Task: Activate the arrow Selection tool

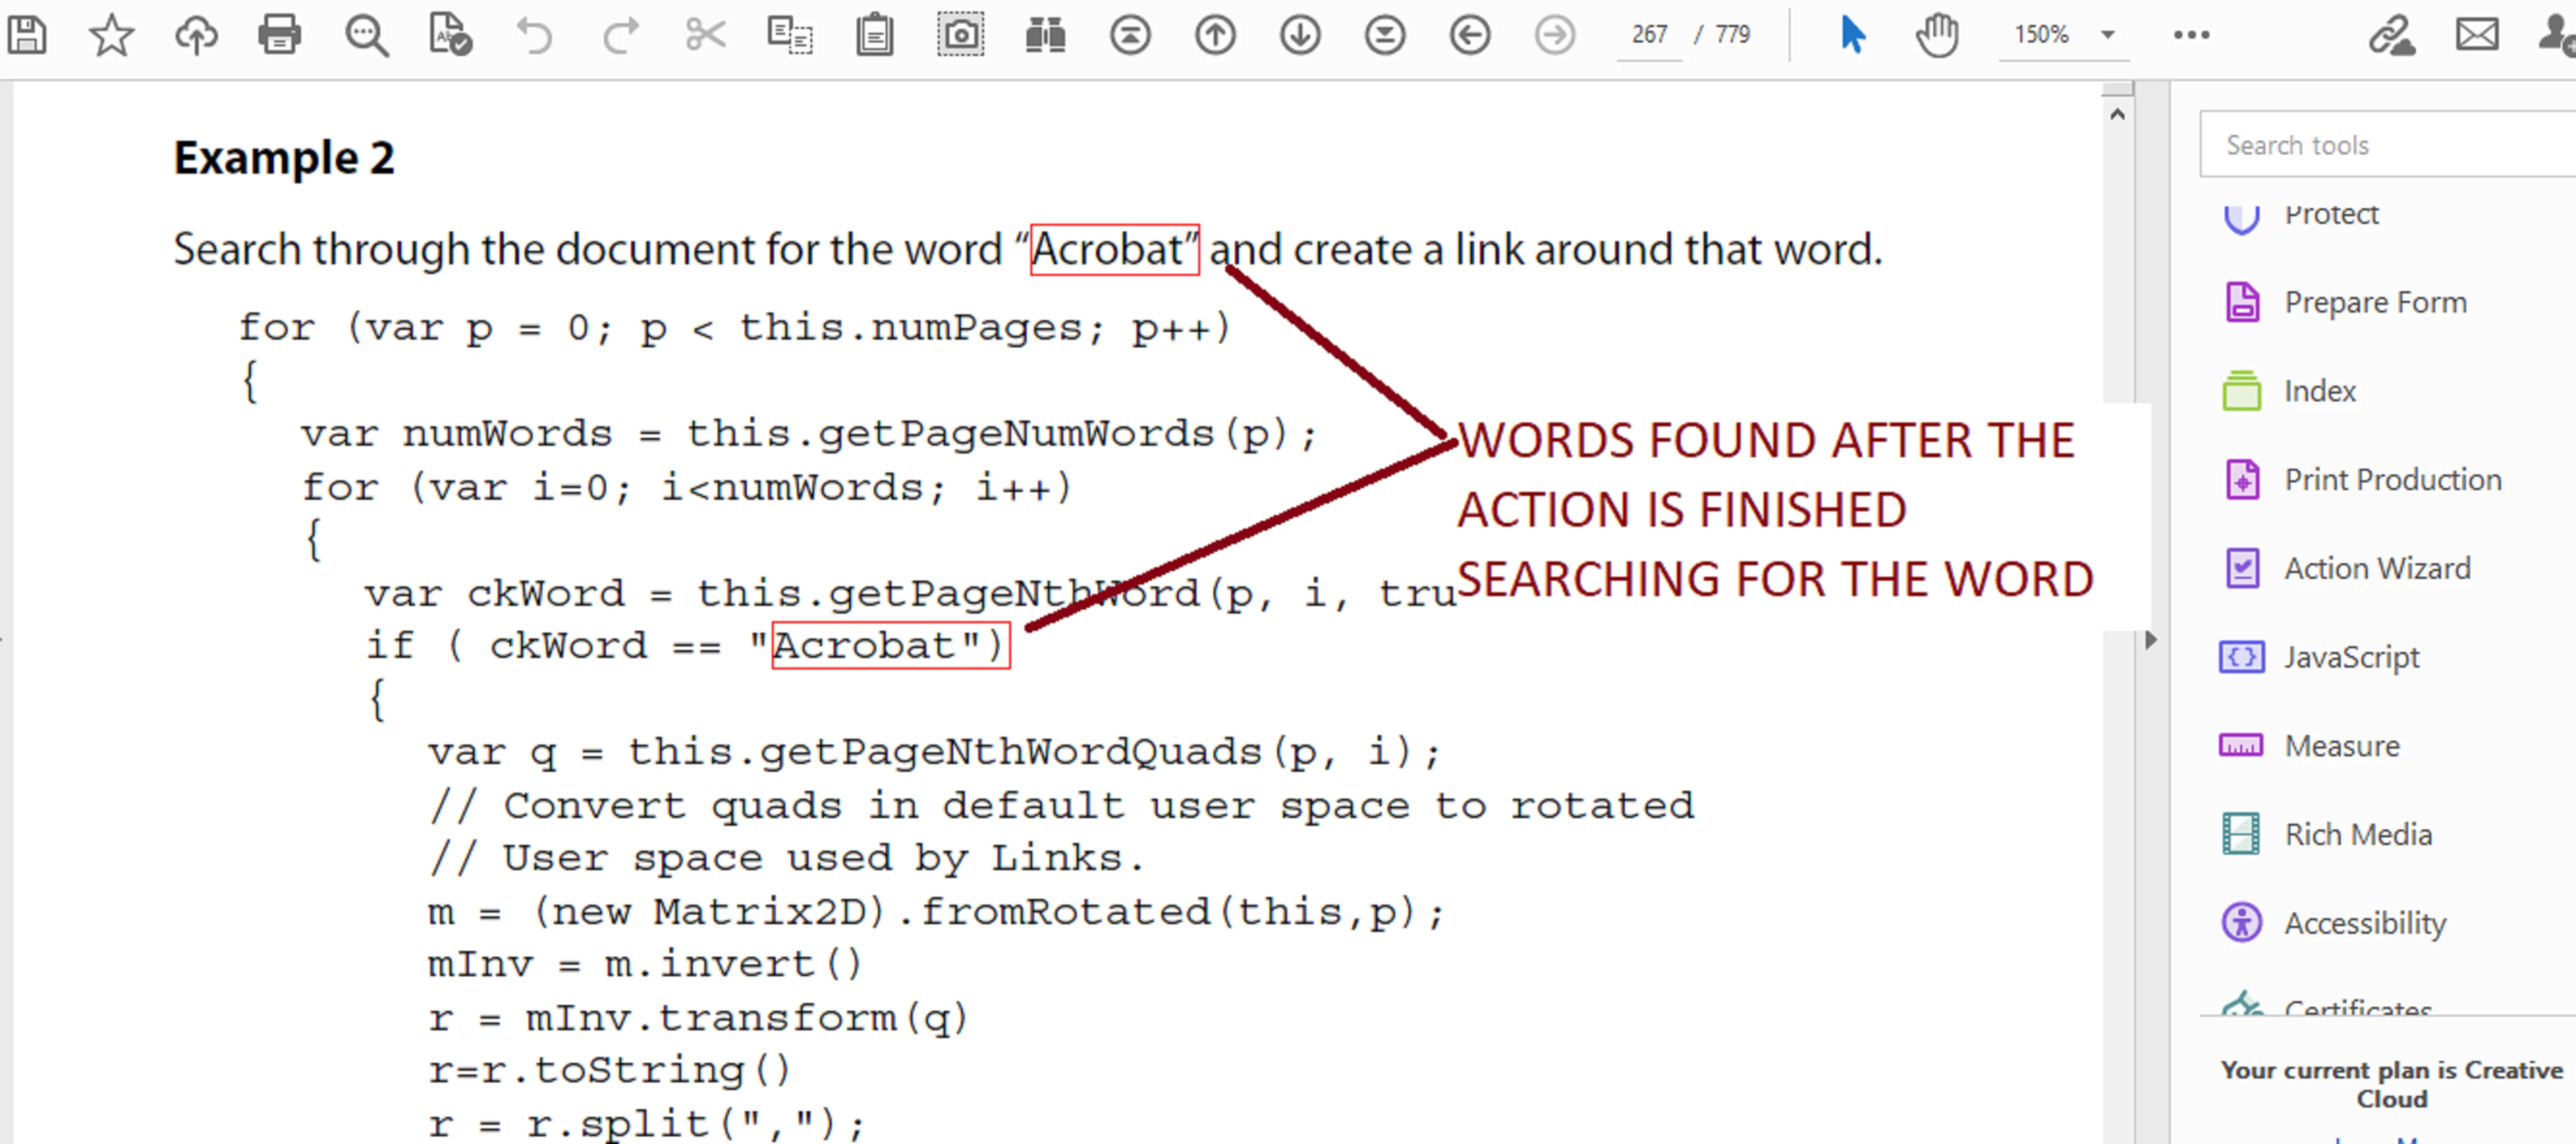Action: pyautogui.click(x=1852, y=35)
